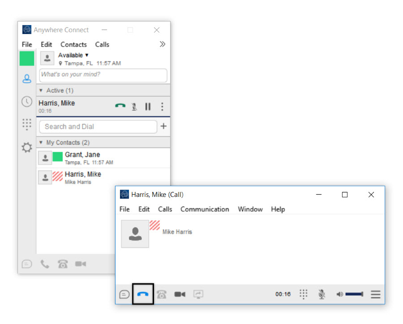Image resolution: width=403 pixels, height=324 pixels.
Task: End the call with the green hang-up icon in the Harris, Mike active call row
Action: pos(120,106)
